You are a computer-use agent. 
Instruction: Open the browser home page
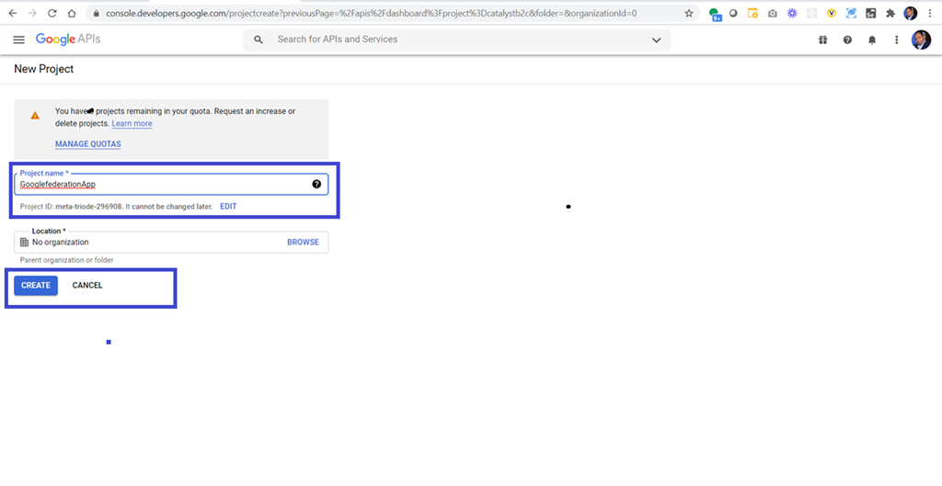coord(72,13)
